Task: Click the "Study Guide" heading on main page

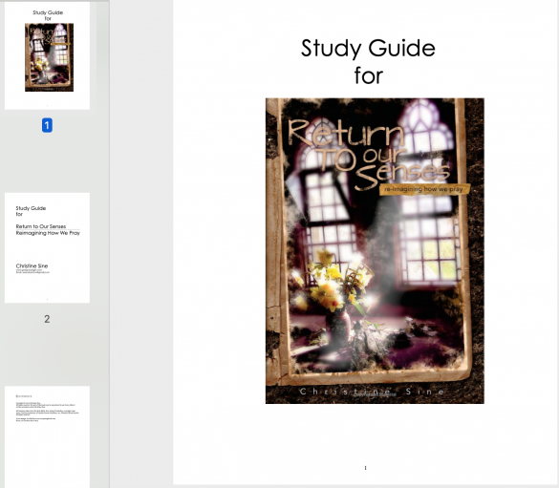Action: point(368,49)
